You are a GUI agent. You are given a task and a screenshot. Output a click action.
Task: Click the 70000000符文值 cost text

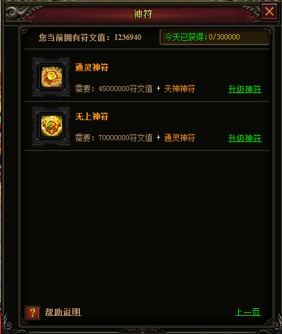125,138
